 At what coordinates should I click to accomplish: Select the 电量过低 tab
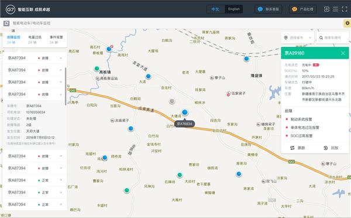point(35,39)
